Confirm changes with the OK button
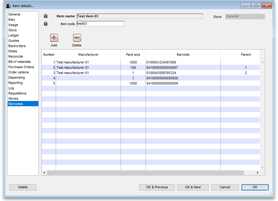 (x=255, y=187)
